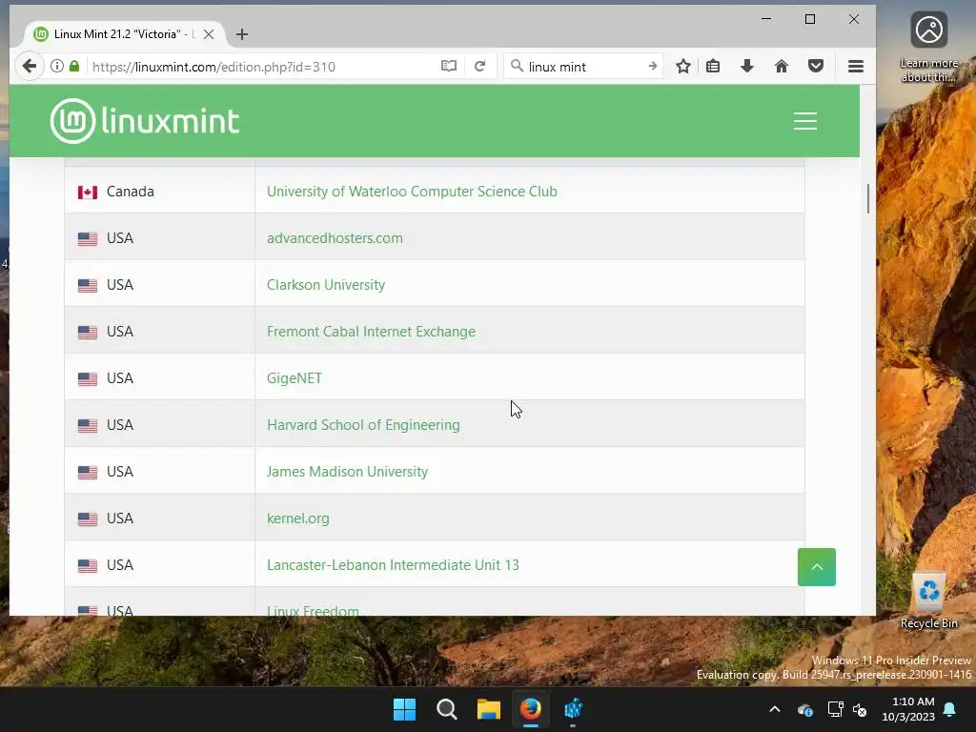Click USA flag in the kernel.org row
The width and height of the screenshot is (976, 732).
click(87, 518)
